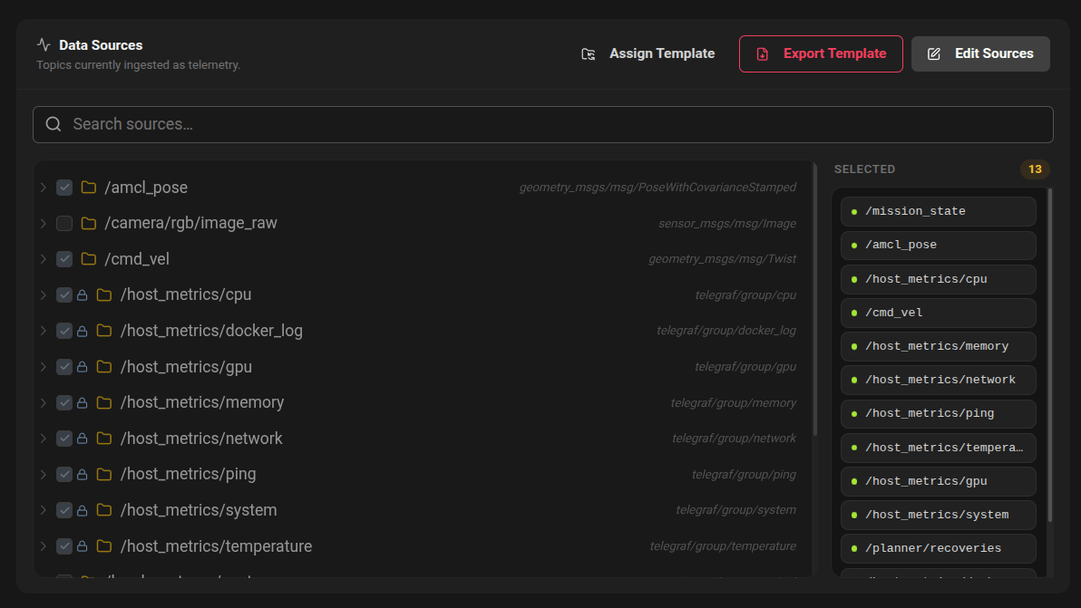
Task: Click the selected count badge 13
Action: (1035, 169)
